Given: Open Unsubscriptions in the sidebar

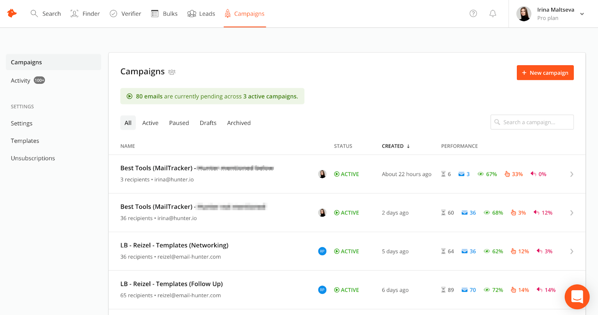Looking at the screenshot, I should pos(33,158).
